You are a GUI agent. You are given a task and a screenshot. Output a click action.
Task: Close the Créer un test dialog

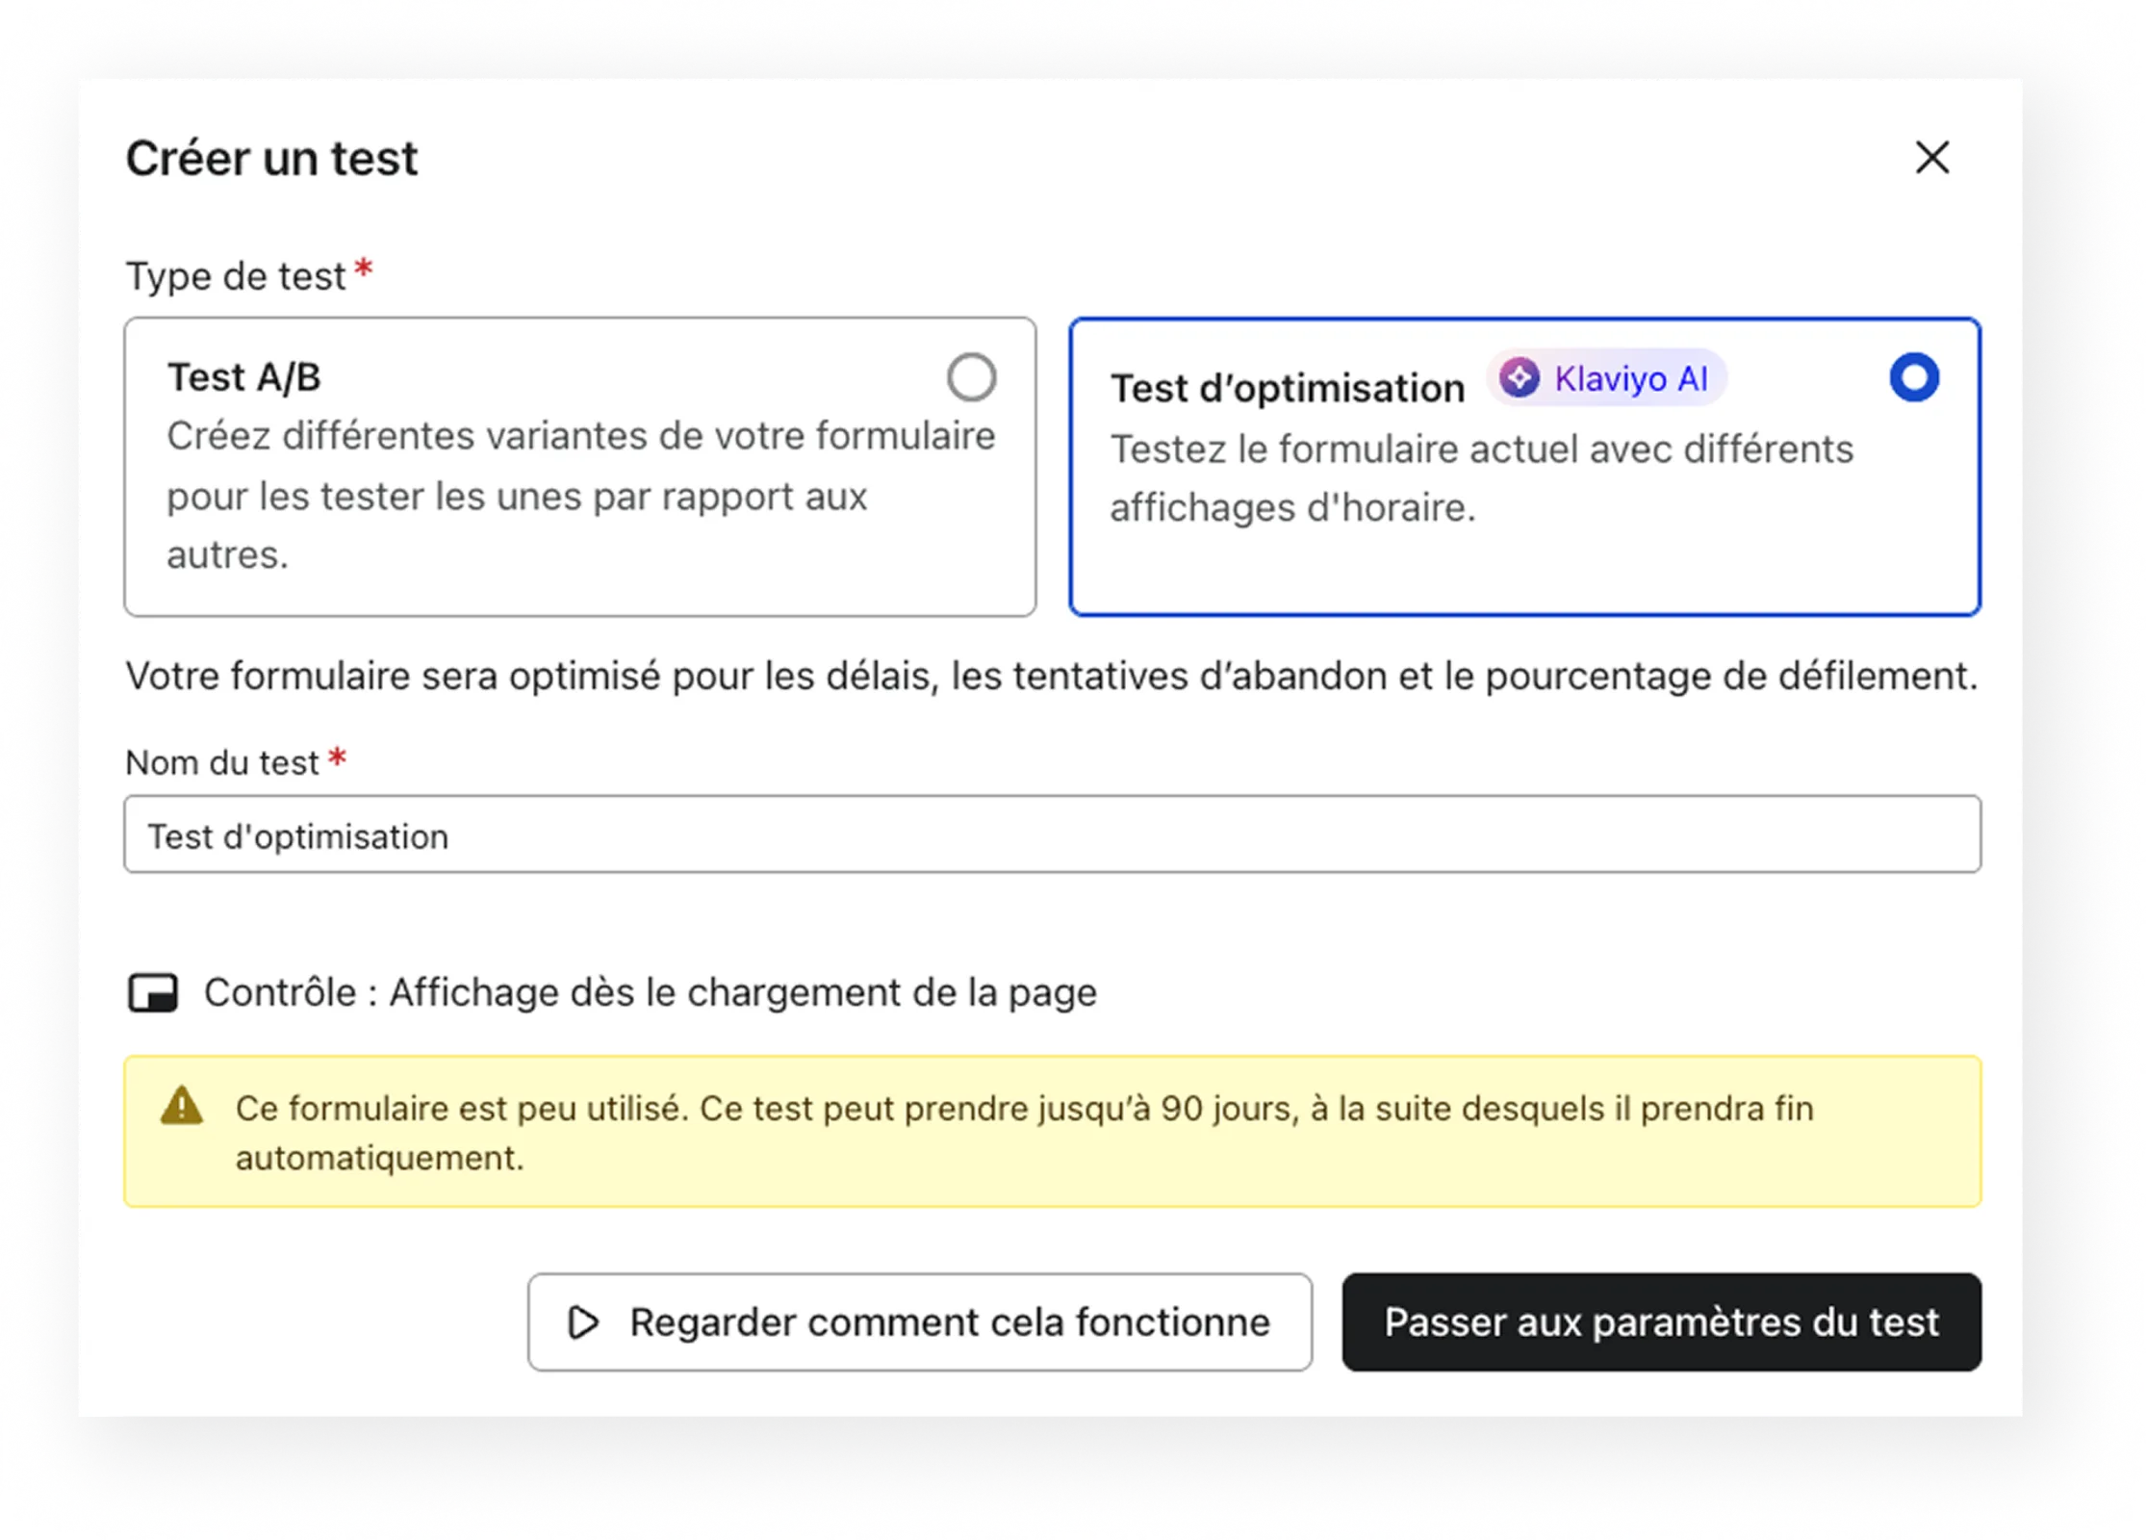point(1931,158)
